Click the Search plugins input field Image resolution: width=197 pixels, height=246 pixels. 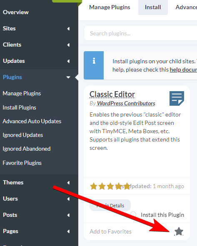[x=140, y=33]
